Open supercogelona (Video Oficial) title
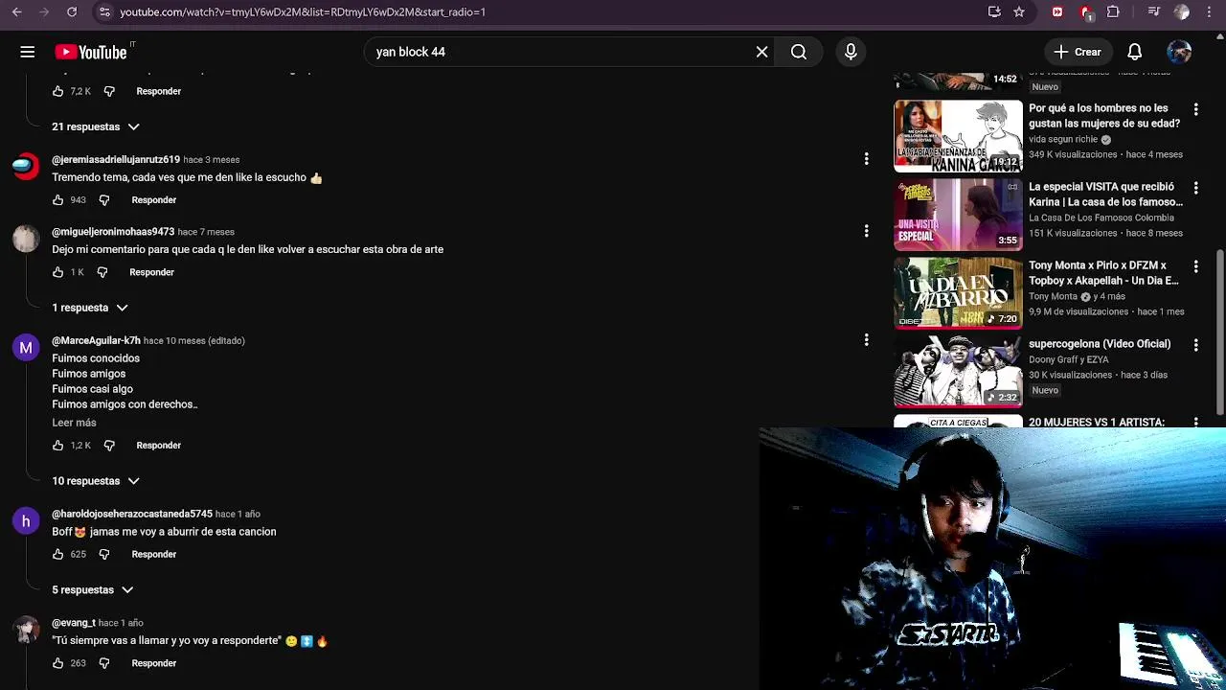This screenshot has width=1226, height=690. (x=1100, y=344)
